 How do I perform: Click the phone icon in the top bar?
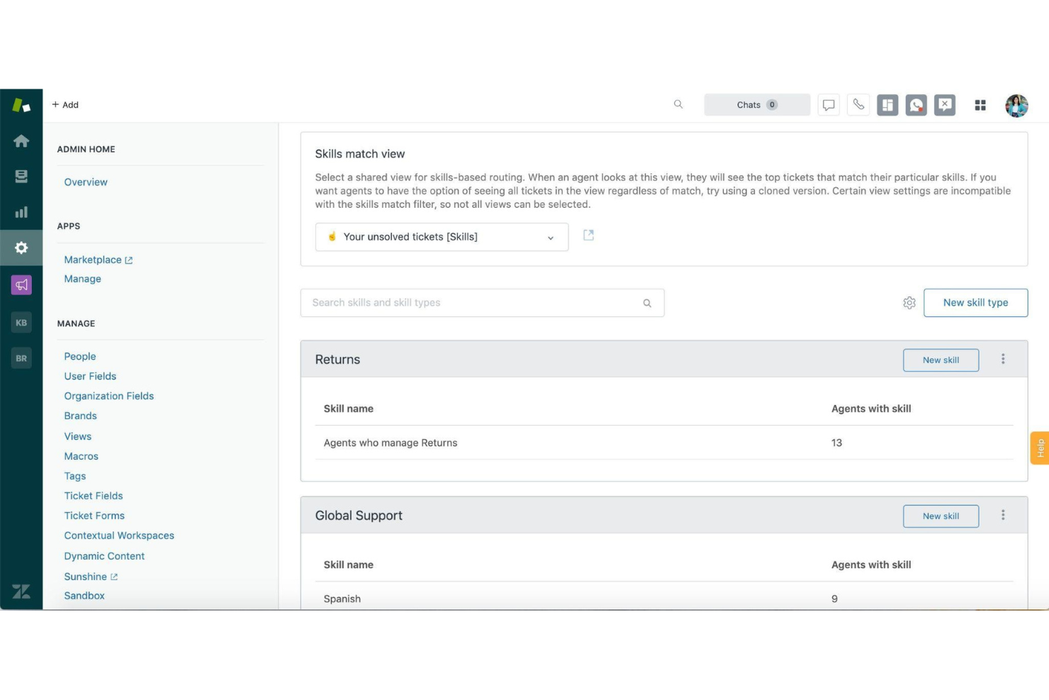[x=858, y=104]
